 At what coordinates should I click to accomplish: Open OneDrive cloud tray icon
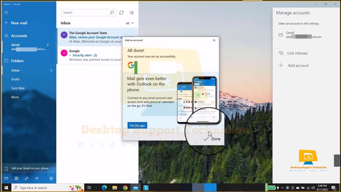pyautogui.click(x=298, y=188)
